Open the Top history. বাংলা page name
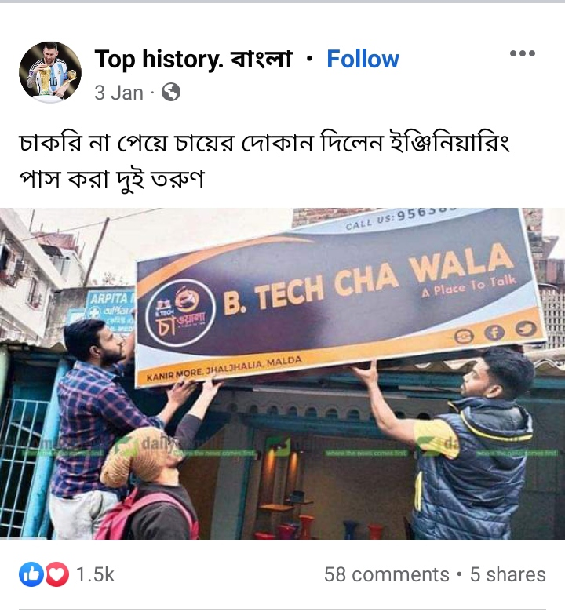 click(x=193, y=59)
